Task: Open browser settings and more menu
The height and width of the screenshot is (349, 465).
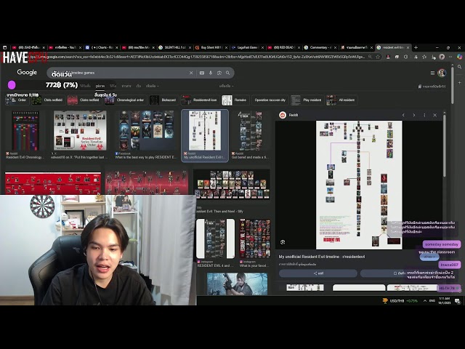Action: 450,57
